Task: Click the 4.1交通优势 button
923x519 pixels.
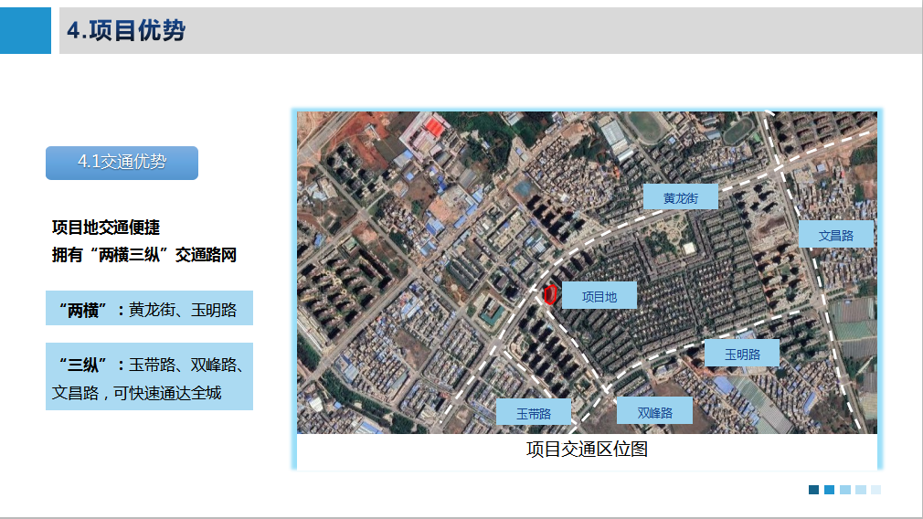Action: click(122, 163)
